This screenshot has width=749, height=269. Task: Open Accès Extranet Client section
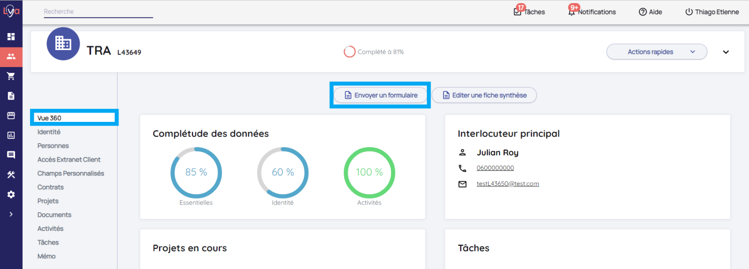coord(69,160)
